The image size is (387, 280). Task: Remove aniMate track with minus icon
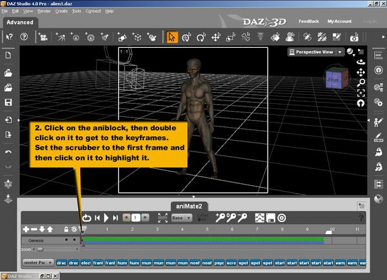click(x=34, y=230)
